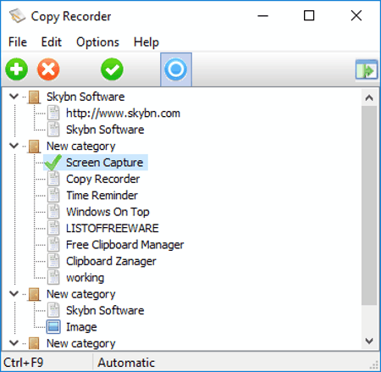Select the Windows On Top entry
Screen dimensions: 381x372
(108, 212)
